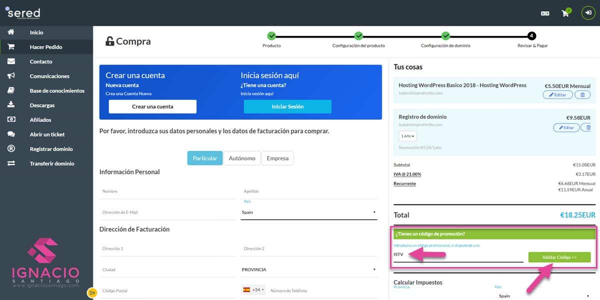Click the login icon in the header
Viewport: 600px width, 300px height.
(x=588, y=13)
